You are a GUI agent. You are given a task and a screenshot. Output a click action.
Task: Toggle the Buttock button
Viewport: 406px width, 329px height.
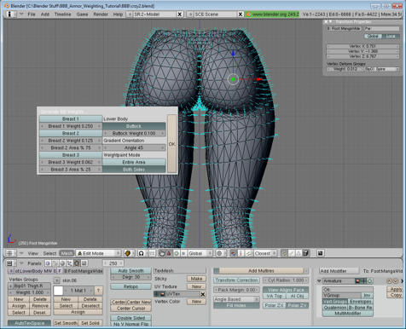click(x=134, y=126)
